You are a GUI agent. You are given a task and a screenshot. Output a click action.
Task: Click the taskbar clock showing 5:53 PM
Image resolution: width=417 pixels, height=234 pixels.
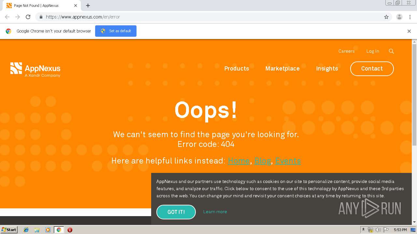pos(400,230)
